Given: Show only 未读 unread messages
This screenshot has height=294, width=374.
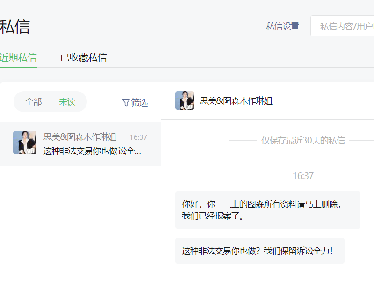Looking at the screenshot, I should (67, 102).
